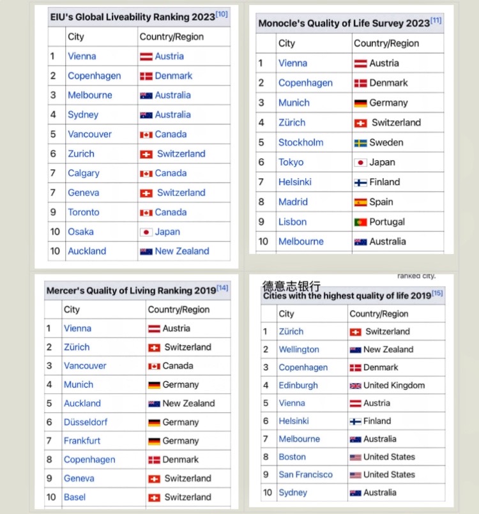Click the United Kingdom flag beside Edinburgh
Screen dimensions: 479x514
click(x=355, y=386)
